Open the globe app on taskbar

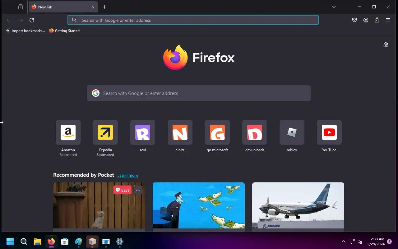point(79,242)
